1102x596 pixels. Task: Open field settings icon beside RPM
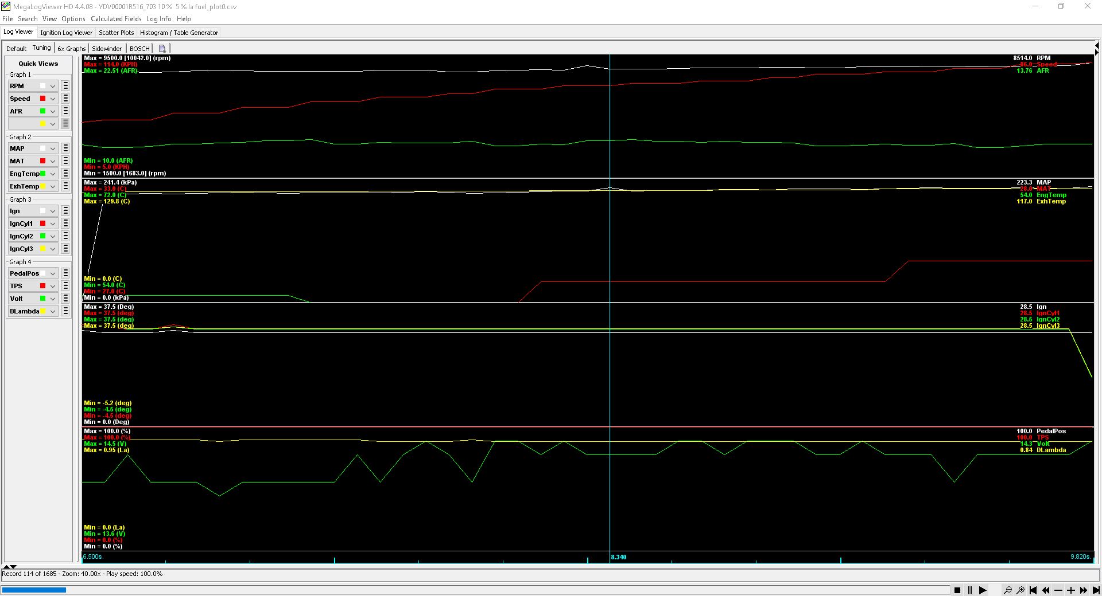tap(65, 86)
